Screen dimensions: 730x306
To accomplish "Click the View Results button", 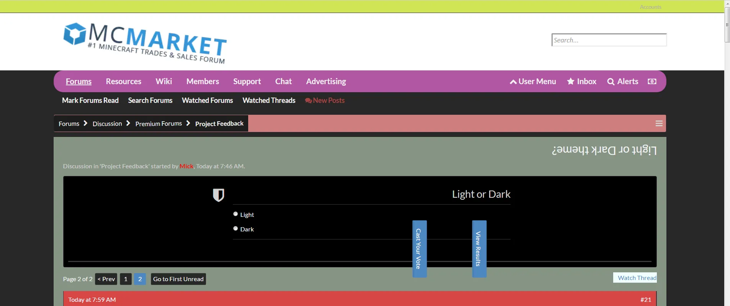I will 479,249.
